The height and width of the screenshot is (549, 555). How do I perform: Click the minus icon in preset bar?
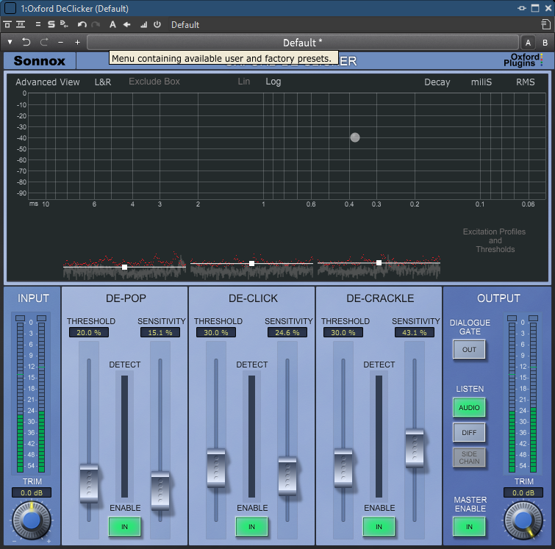(60, 43)
